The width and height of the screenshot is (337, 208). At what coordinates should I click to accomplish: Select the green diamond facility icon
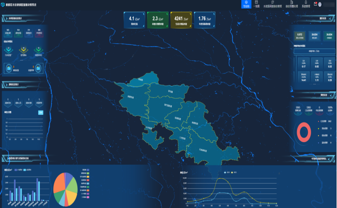pyautogui.click(x=38, y=48)
